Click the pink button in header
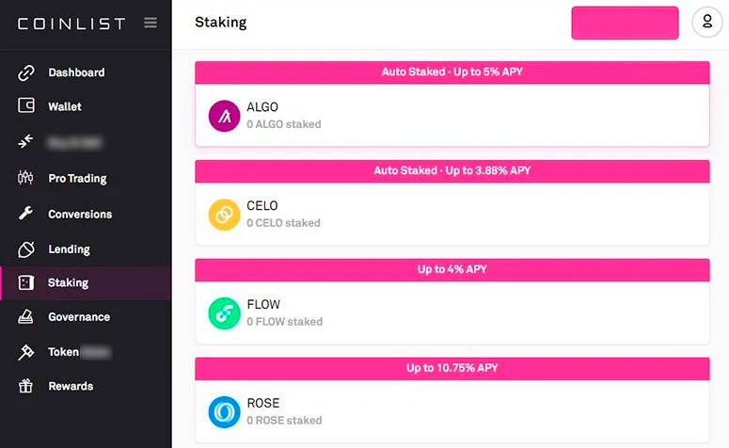 point(625,23)
